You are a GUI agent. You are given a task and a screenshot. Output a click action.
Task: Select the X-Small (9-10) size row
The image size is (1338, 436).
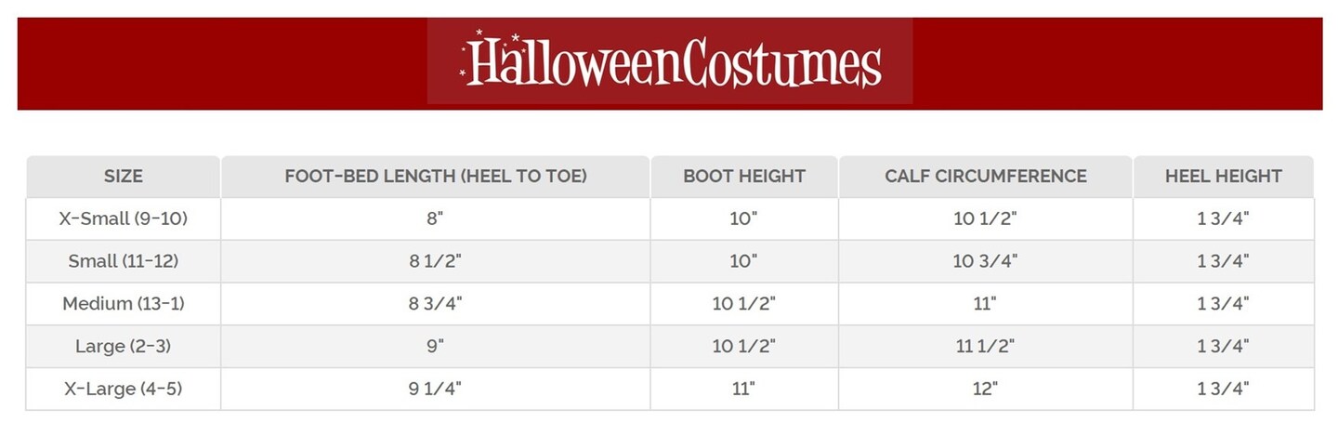click(124, 219)
